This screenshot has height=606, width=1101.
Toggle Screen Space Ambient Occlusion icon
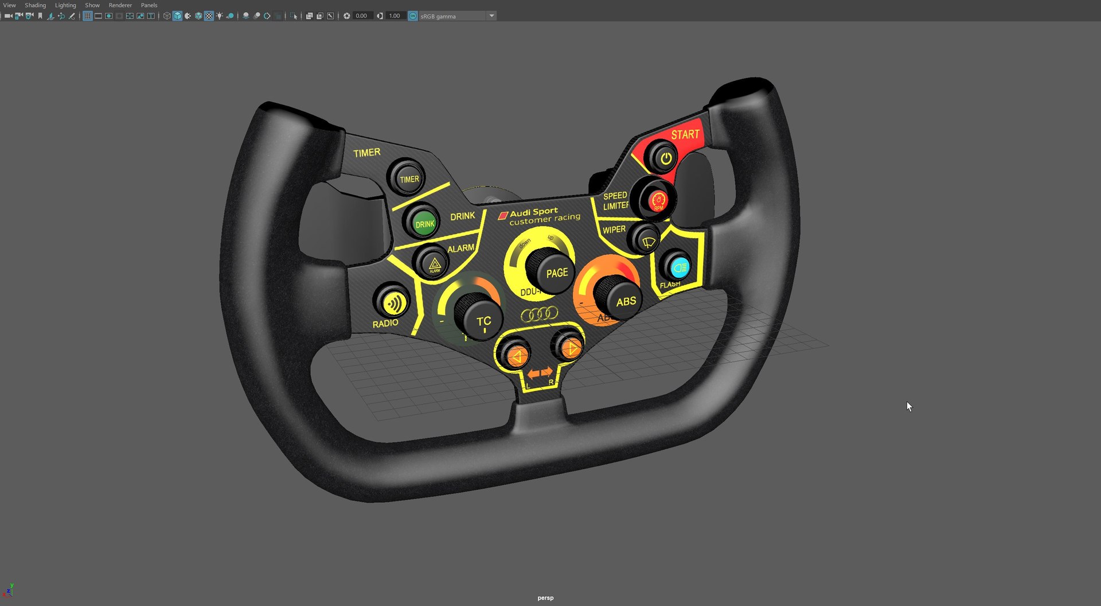point(246,16)
